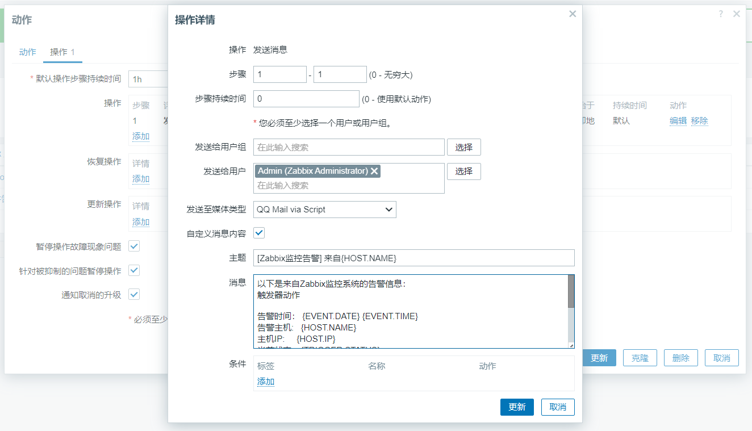Click 选择 button for 发送给用户

464,171
